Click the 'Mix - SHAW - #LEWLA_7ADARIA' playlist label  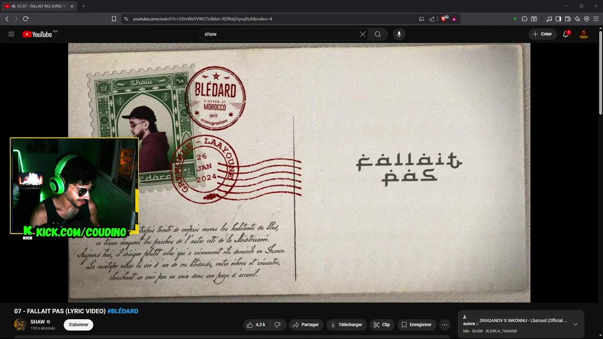pyautogui.click(x=490, y=331)
